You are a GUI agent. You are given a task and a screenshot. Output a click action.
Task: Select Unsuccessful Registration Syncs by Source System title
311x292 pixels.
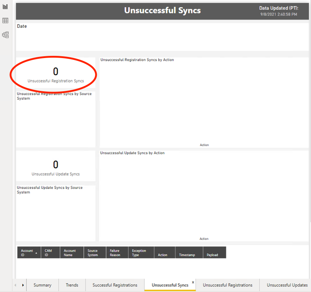pos(54,96)
